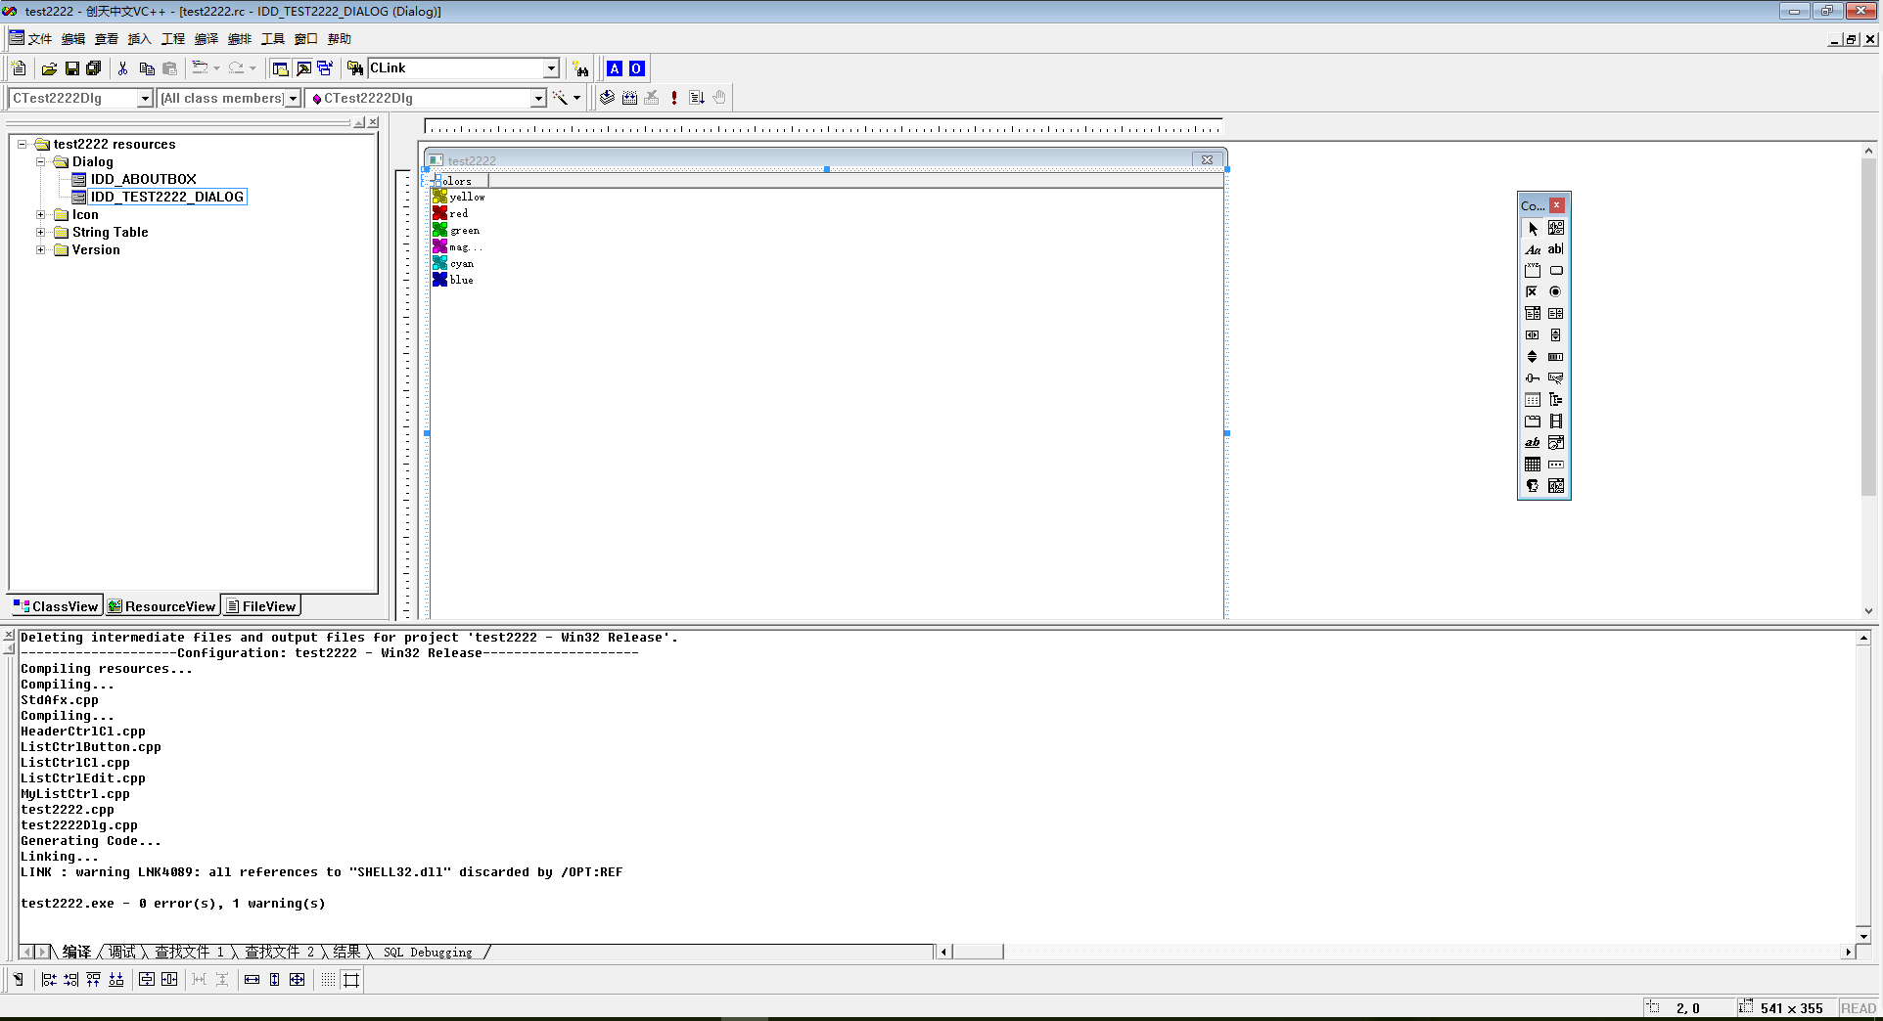Open the 工程 (Project) menu
1883x1021 pixels.
coord(173,39)
